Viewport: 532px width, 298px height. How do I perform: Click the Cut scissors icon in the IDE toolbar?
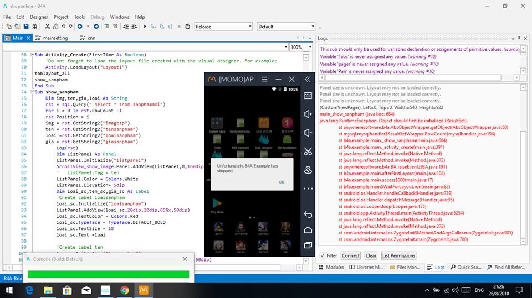point(48,27)
